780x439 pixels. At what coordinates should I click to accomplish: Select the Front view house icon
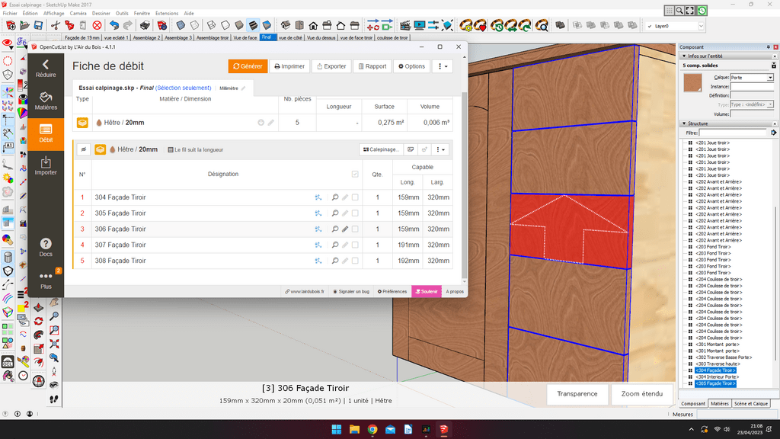point(313,25)
